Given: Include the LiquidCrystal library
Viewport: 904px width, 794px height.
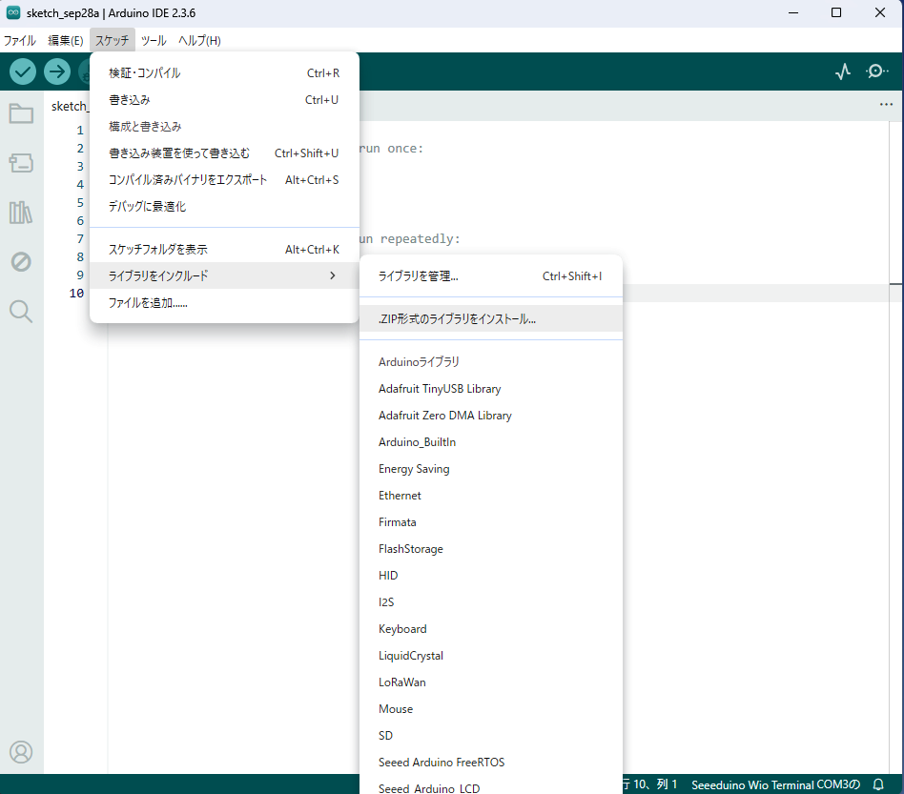Looking at the screenshot, I should 411,656.
